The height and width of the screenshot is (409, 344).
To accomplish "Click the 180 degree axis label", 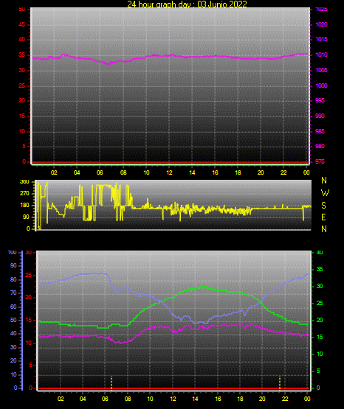I will pos(25,206).
